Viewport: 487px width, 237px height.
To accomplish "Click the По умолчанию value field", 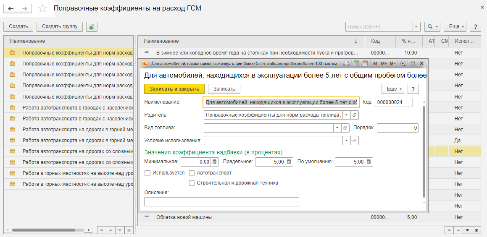I will pyautogui.click(x=350, y=162).
